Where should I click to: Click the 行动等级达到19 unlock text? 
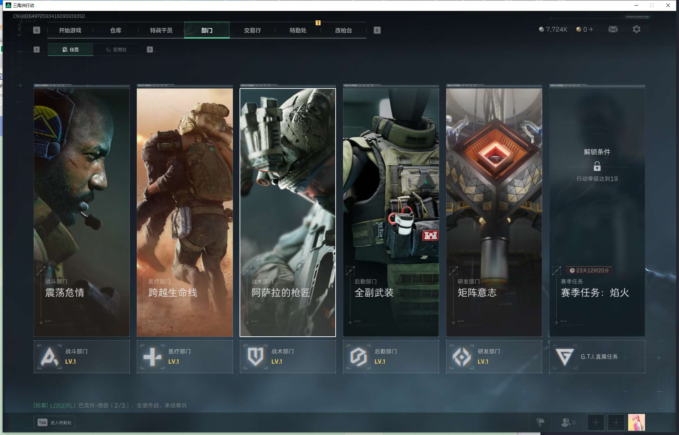pos(597,179)
